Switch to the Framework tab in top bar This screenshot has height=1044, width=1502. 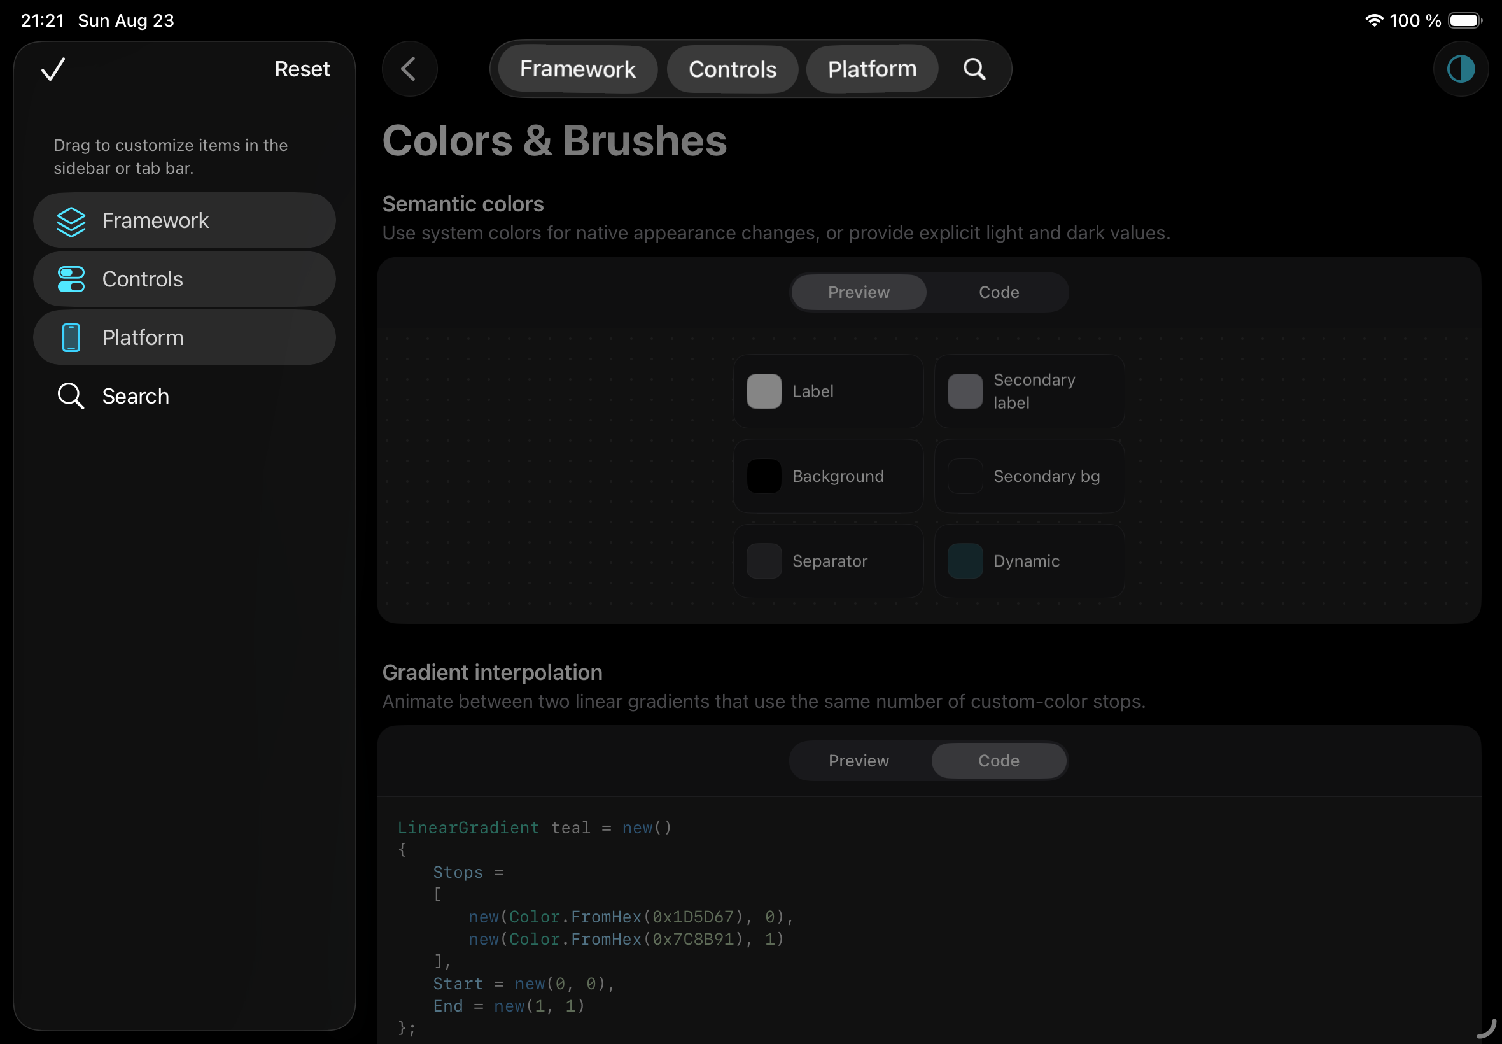(x=577, y=69)
